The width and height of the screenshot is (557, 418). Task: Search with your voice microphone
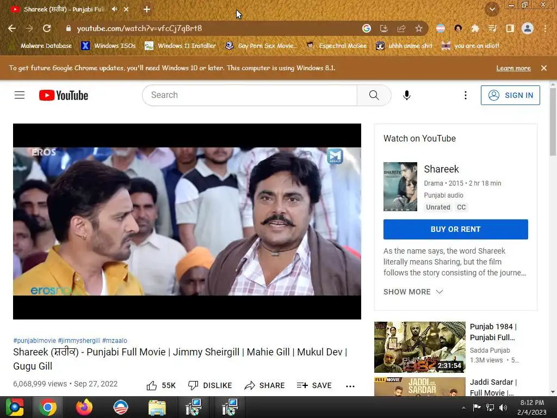(407, 95)
